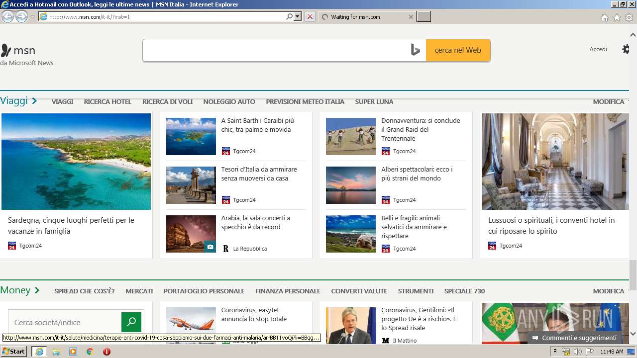This screenshot has width=637, height=358.
Task: Open the Saint Barth island thumbnail
Action: [x=191, y=136]
